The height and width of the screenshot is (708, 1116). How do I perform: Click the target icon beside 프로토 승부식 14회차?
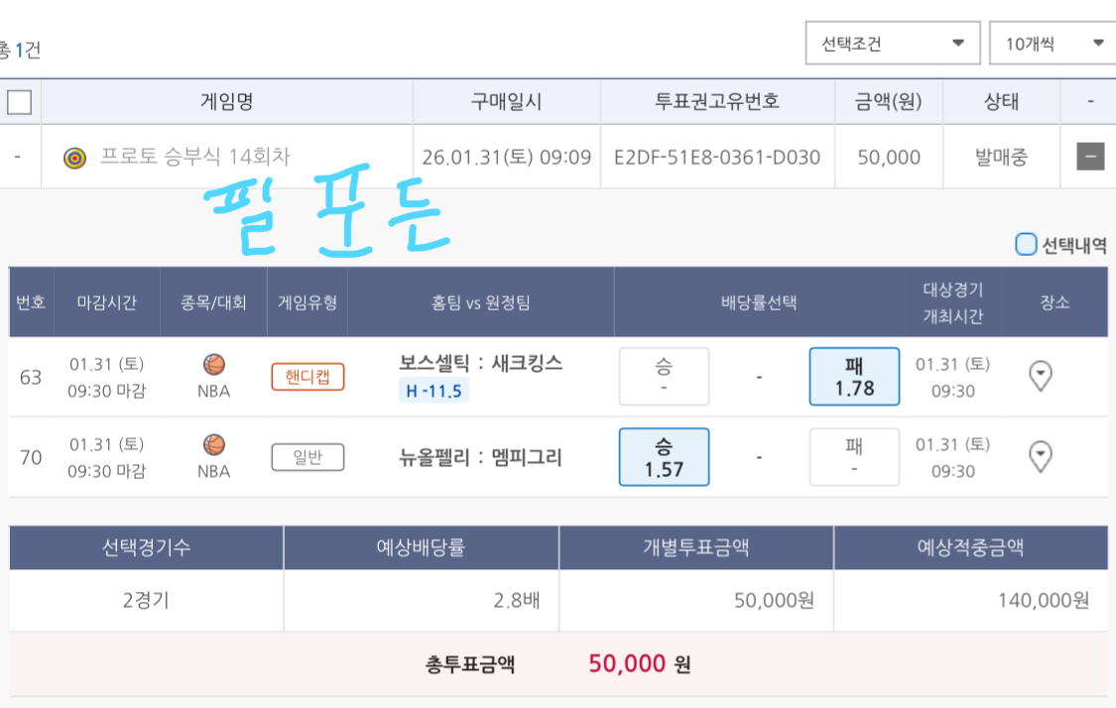click(74, 158)
